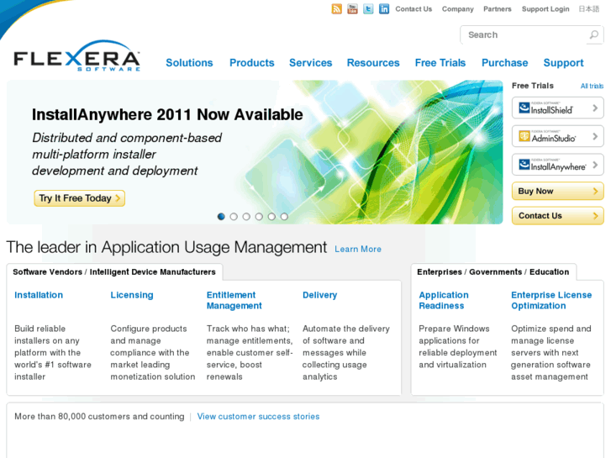Click the InstallAnywhere 2011 Now Available headline
Viewport: 611px width, 458px height.
point(167,114)
